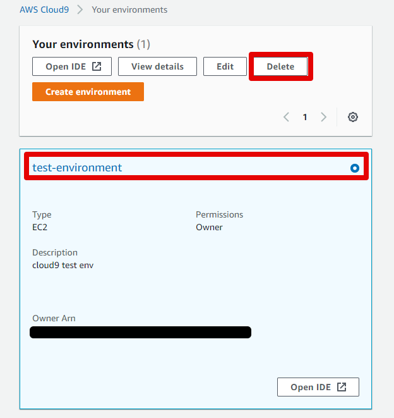Click the breadcrumb separator chevron

[80, 10]
